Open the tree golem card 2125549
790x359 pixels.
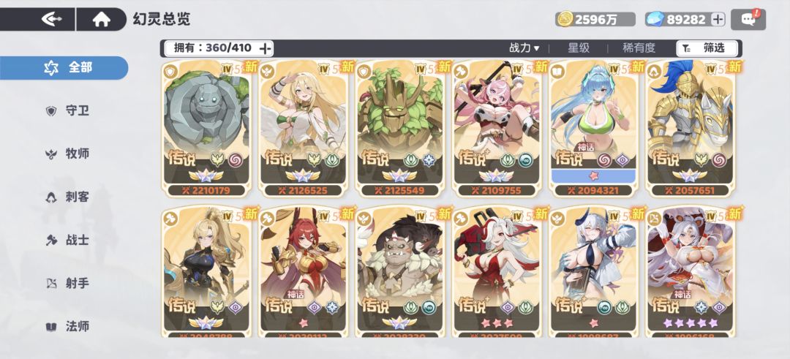[x=399, y=129]
